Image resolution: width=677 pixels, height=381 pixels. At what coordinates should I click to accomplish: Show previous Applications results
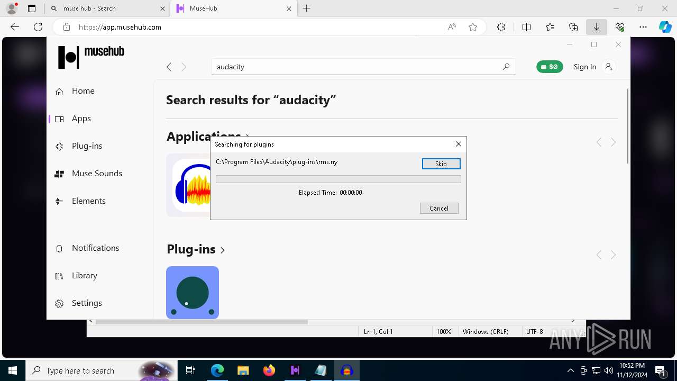[599, 142]
